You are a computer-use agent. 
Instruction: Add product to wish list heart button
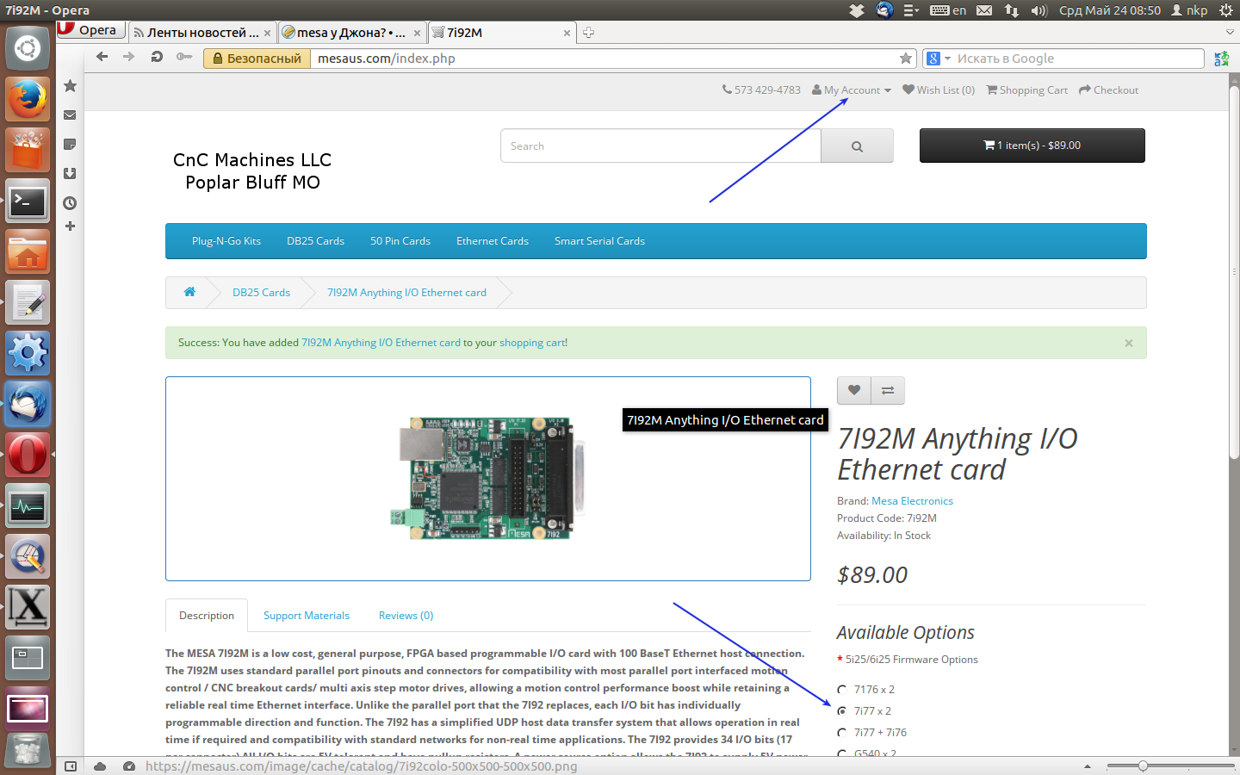pos(854,390)
